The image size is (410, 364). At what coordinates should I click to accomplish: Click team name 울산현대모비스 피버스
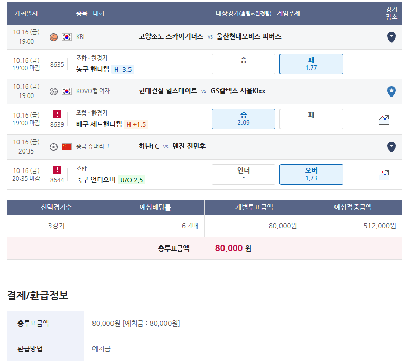(249, 36)
